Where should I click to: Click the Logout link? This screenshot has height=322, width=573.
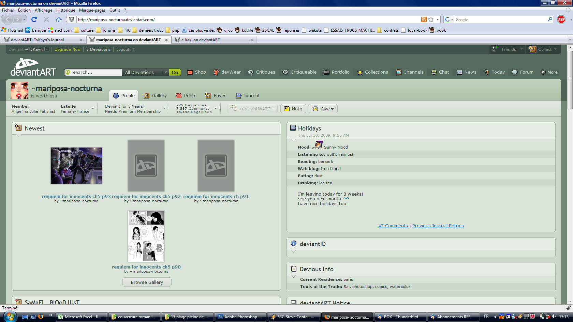123,49
